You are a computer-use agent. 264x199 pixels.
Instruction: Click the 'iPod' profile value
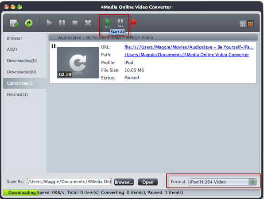129,63
